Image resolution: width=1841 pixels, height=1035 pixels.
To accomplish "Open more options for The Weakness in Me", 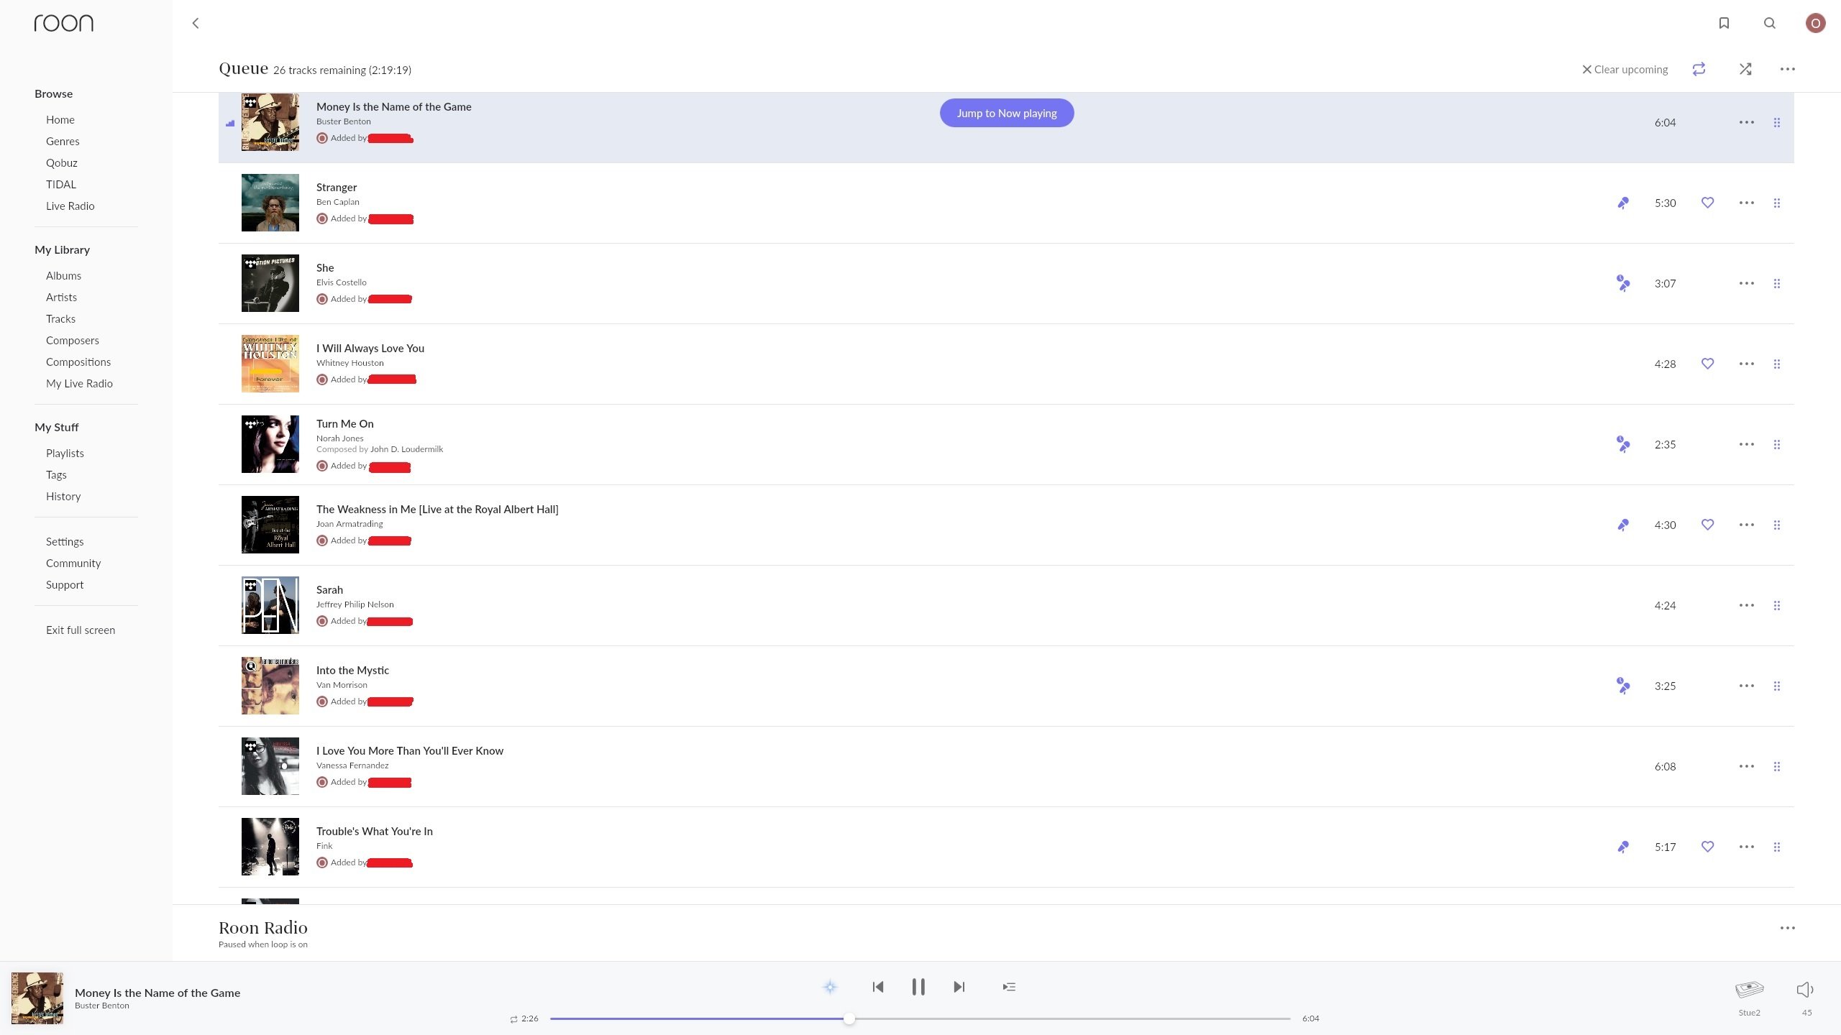I will (x=1747, y=525).
